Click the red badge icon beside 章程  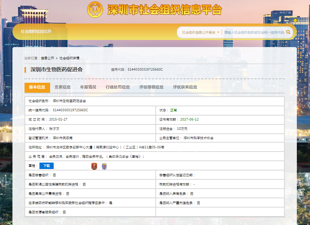tap(94, 166)
